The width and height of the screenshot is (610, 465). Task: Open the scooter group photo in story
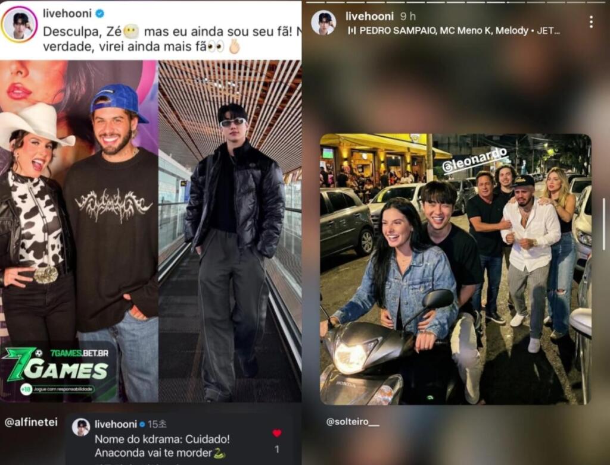click(456, 269)
